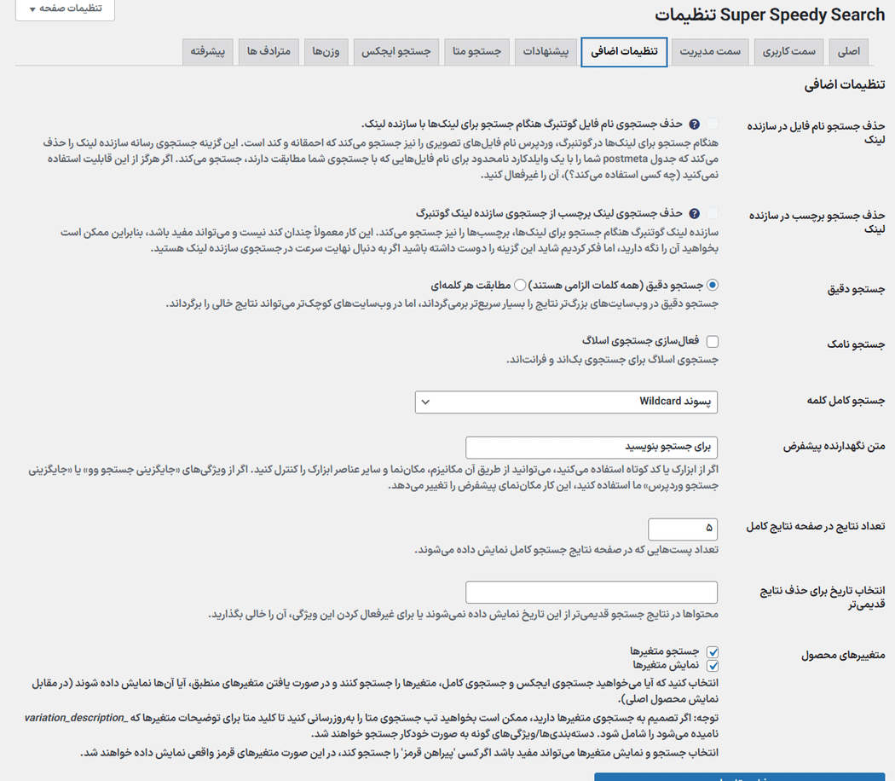
Task: Uncheck the نمایش متغیرها checkbox
Action: point(713,665)
